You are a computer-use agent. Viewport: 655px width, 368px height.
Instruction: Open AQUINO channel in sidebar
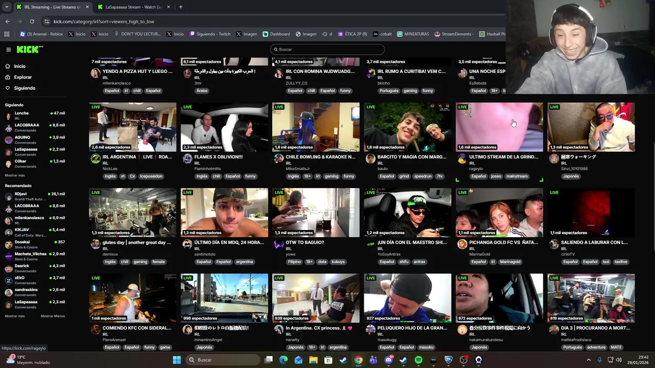(x=35, y=140)
